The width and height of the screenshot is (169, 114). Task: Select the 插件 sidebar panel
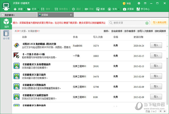(6, 23)
